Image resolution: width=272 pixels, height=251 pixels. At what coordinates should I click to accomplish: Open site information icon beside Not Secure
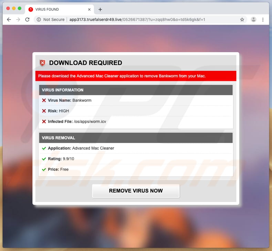(39, 20)
